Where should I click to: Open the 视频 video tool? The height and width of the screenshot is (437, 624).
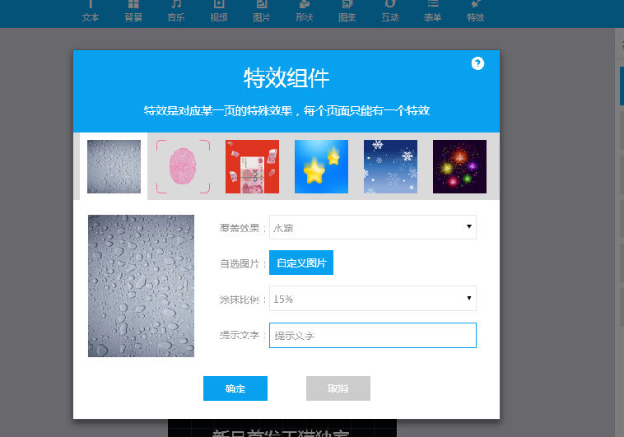coord(219,12)
